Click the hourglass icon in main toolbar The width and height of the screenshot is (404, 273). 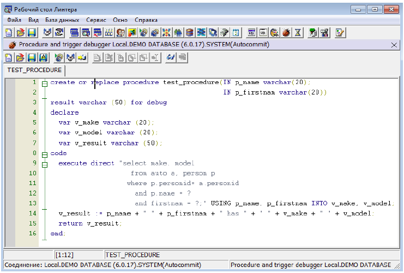coord(298,32)
